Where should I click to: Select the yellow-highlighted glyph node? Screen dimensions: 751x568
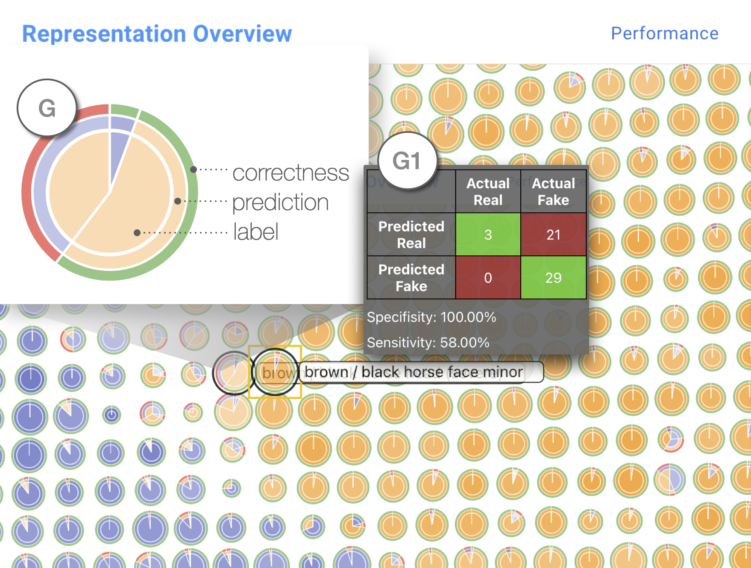click(x=275, y=372)
